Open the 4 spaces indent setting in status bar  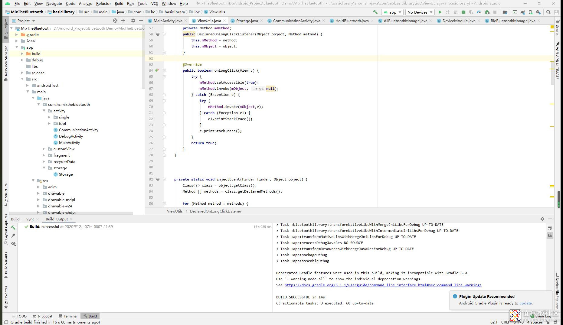535,322
